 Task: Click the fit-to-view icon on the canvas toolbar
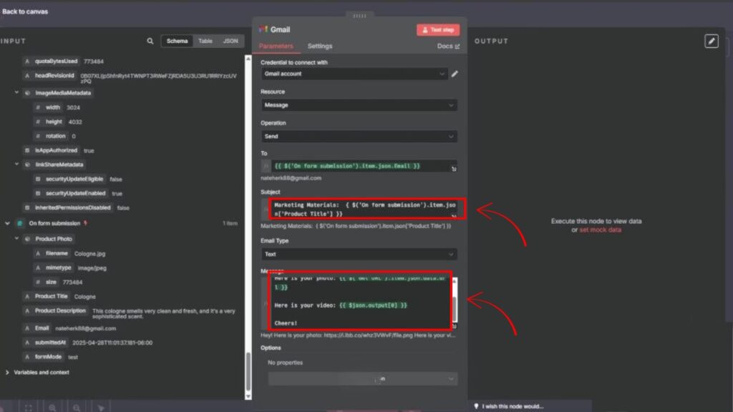click(29, 407)
